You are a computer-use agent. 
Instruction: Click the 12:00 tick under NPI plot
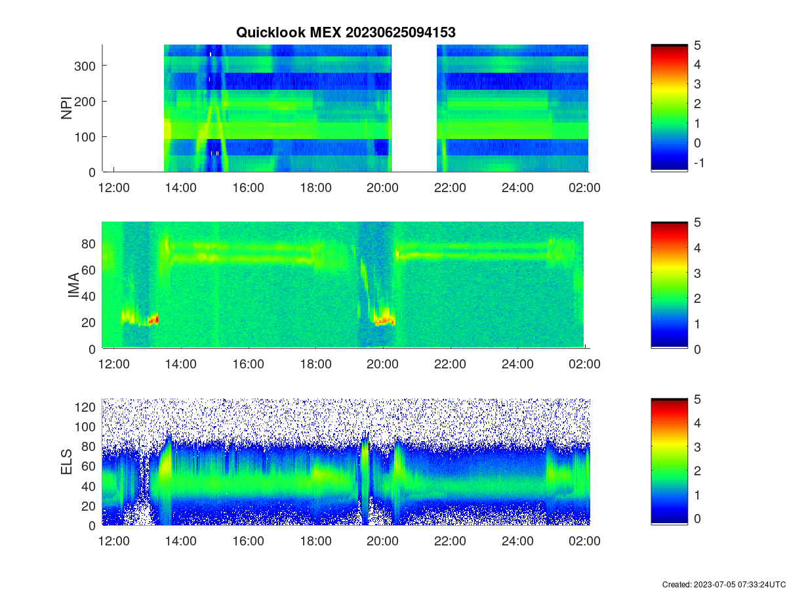pos(113,187)
